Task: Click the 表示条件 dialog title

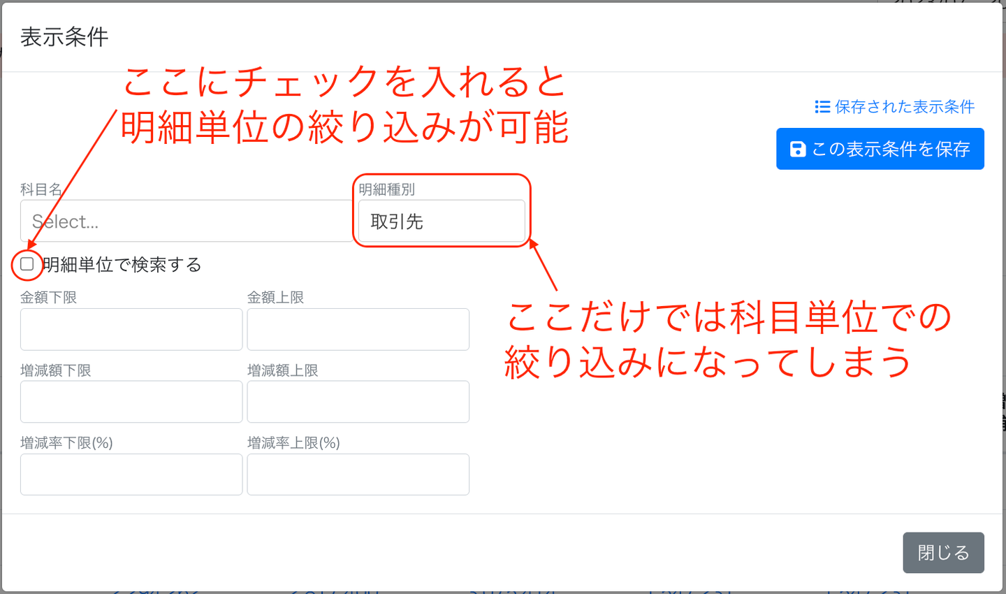Action: pos(64,37)
